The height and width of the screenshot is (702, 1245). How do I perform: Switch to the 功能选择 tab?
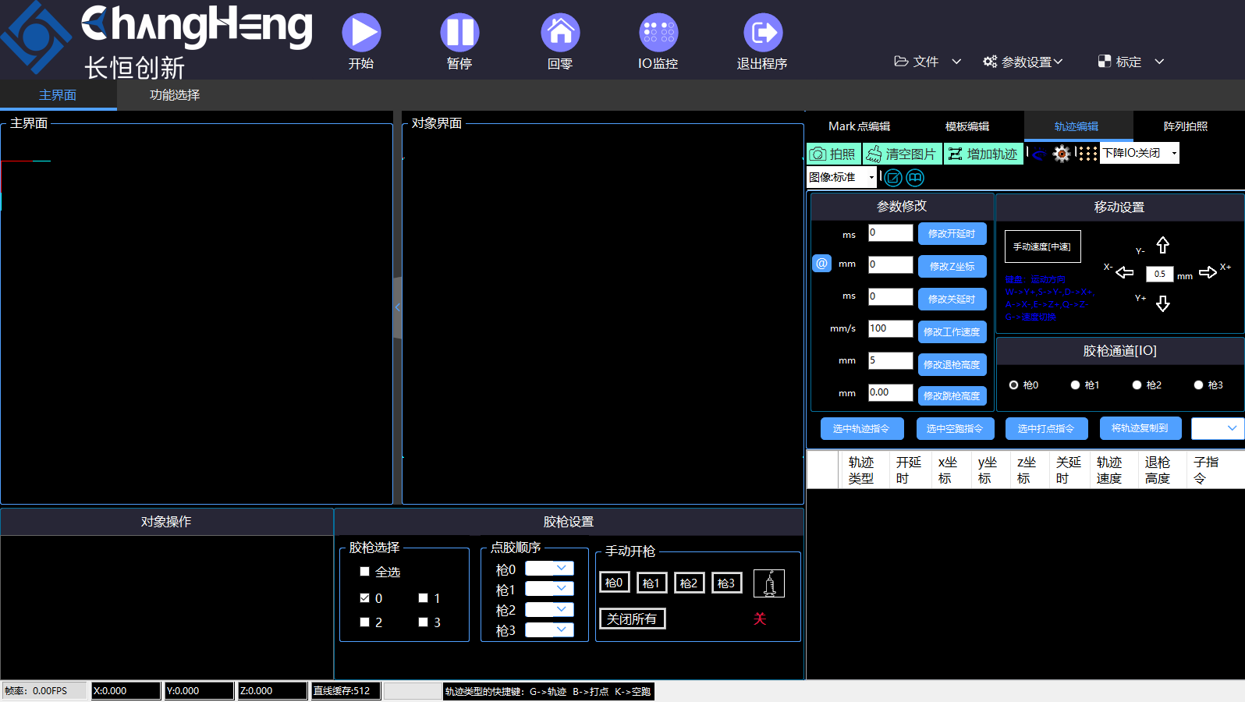[175, 95]
